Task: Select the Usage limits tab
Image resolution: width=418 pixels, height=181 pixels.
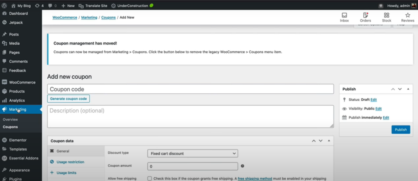Action: 76,173
